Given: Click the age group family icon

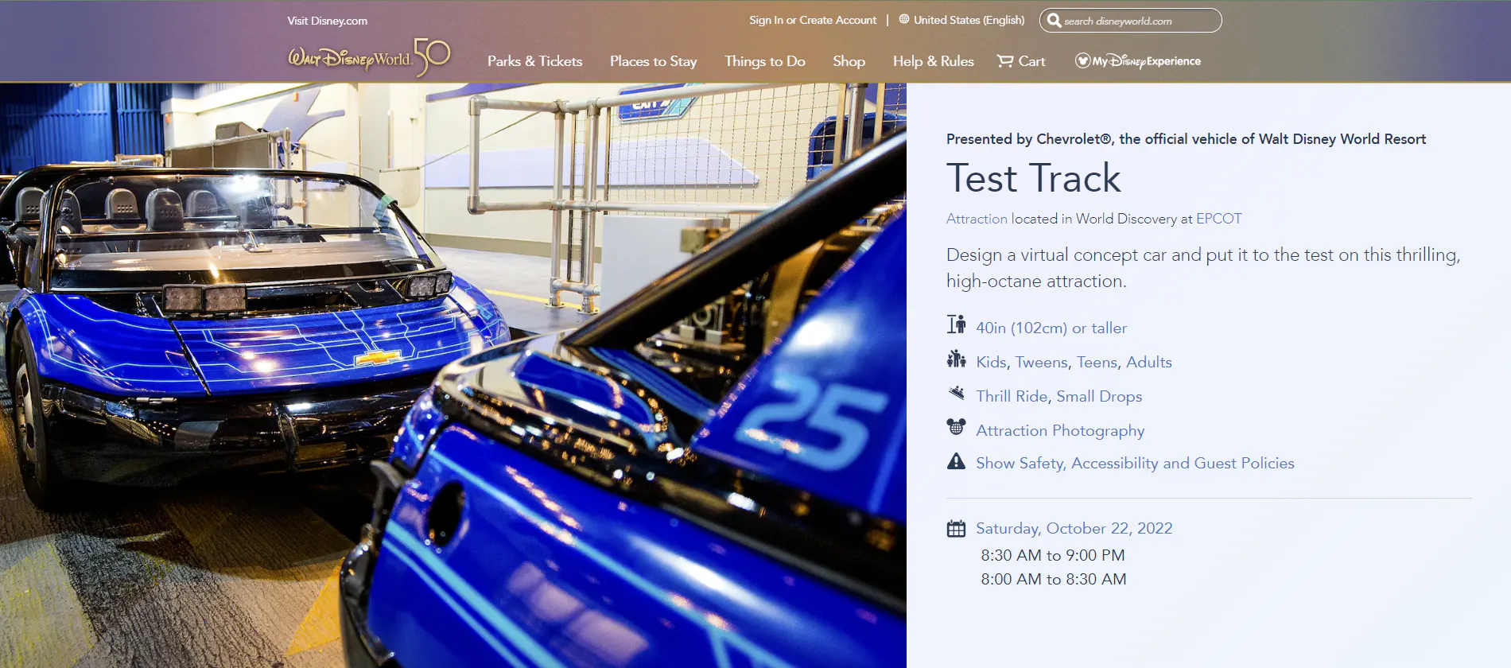Looking at the screenshot, I should [x=956, y=359].
